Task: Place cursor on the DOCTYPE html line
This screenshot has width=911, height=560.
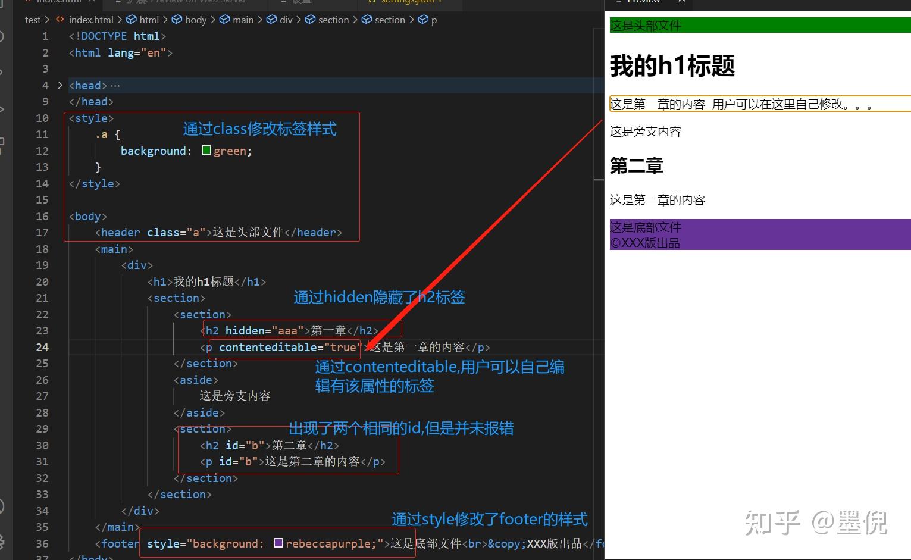Action: (x=117, y=36)
